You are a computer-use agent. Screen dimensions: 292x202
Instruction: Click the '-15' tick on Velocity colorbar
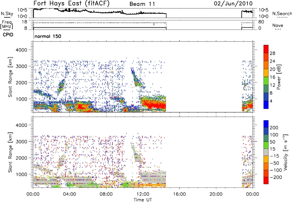pyautogui.click(x=274, y=156)
